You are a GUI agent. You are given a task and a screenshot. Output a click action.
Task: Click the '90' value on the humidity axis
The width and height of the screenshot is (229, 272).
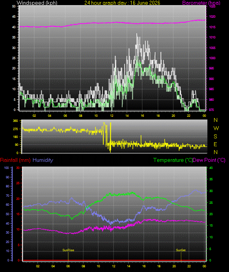coord(7,177)
